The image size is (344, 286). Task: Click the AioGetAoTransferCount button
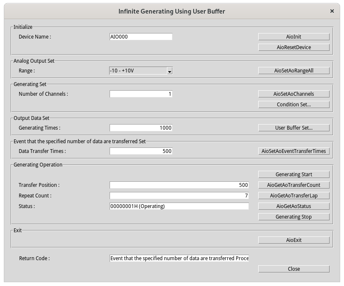(x=293, y=185)
